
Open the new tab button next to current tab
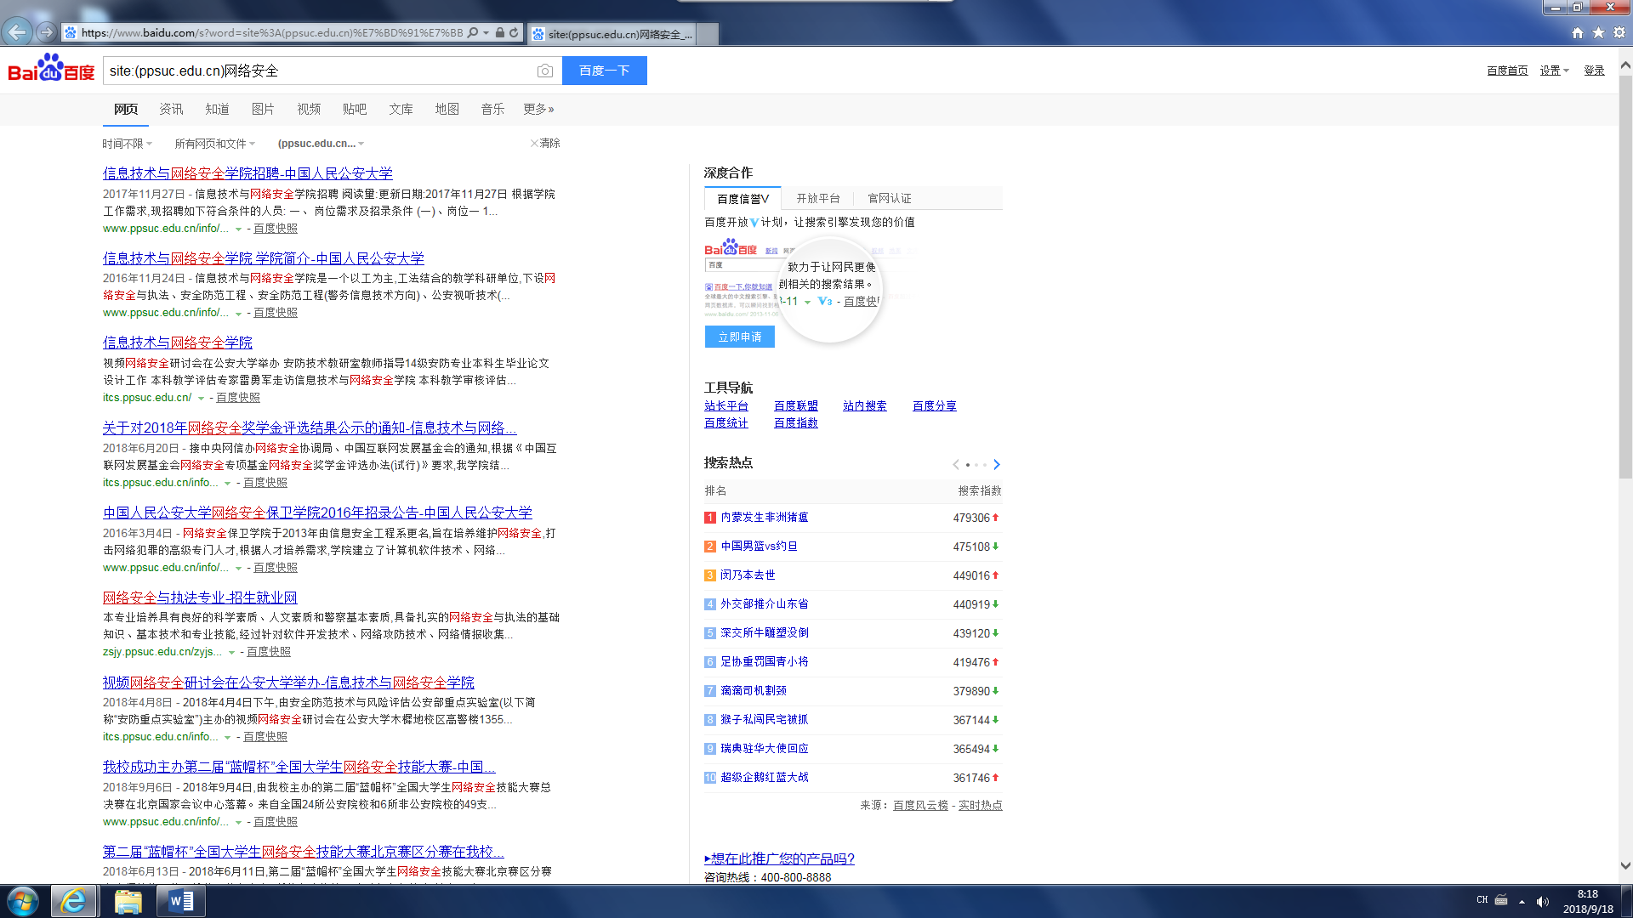click(708, 34)
